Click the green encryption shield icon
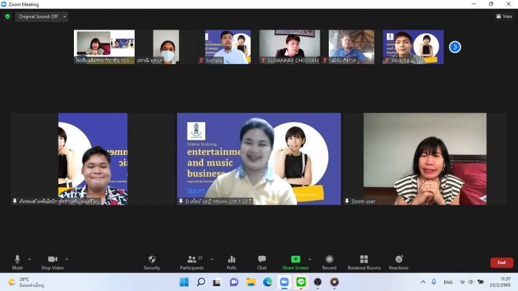Viewport: 518px width, 291px height. (8, 16)
